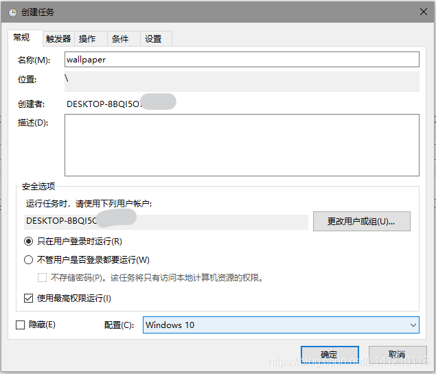Close the 创建任务 dialog
Viewport: 436px width, 374px height.
tap(423, 12)
